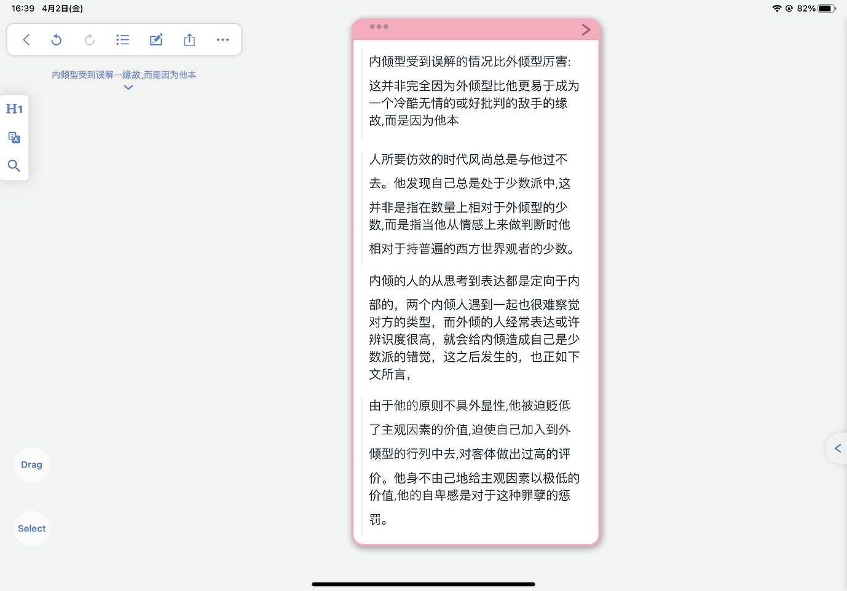Reveal the side panel with the left chevron

837,448
